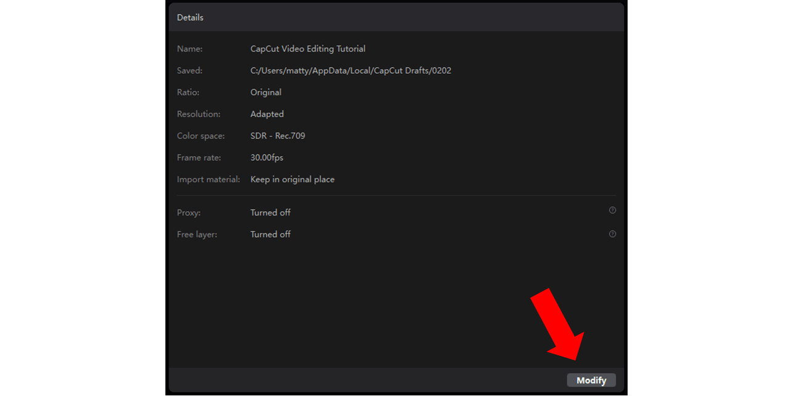The width and height of the screenshot is (793, 396).
Task: Click the Free layer status 'Turned off'
Action: pyautogui.click(x=270, y=235)
